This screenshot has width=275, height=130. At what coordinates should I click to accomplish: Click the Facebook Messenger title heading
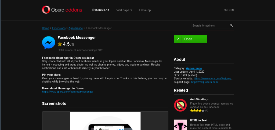(x=77, y=38)
